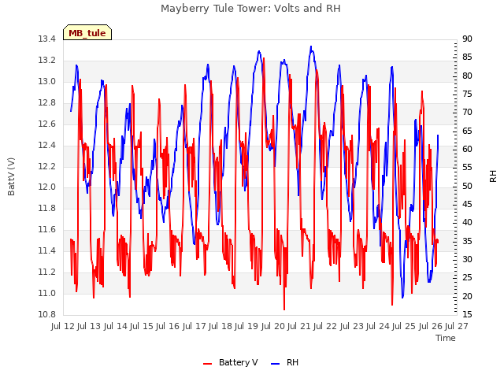Click the 75 RH axis tick
The image size is (504, 378).
coord(467,94)
